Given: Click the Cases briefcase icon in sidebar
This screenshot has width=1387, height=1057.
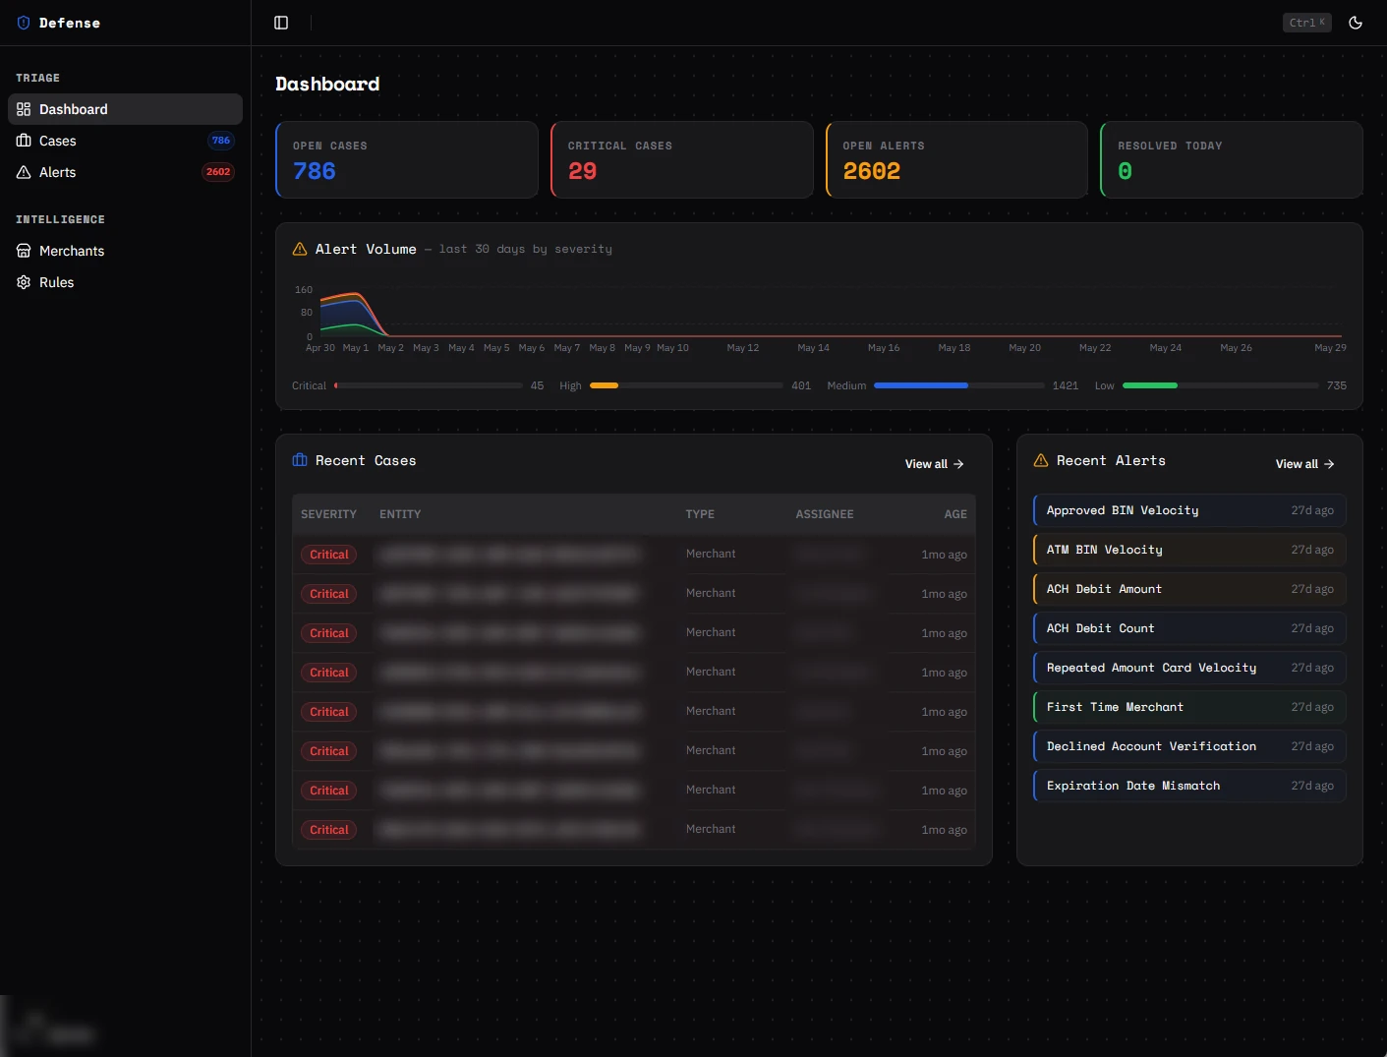Looking at the screenshot, I should pos(24,141).
